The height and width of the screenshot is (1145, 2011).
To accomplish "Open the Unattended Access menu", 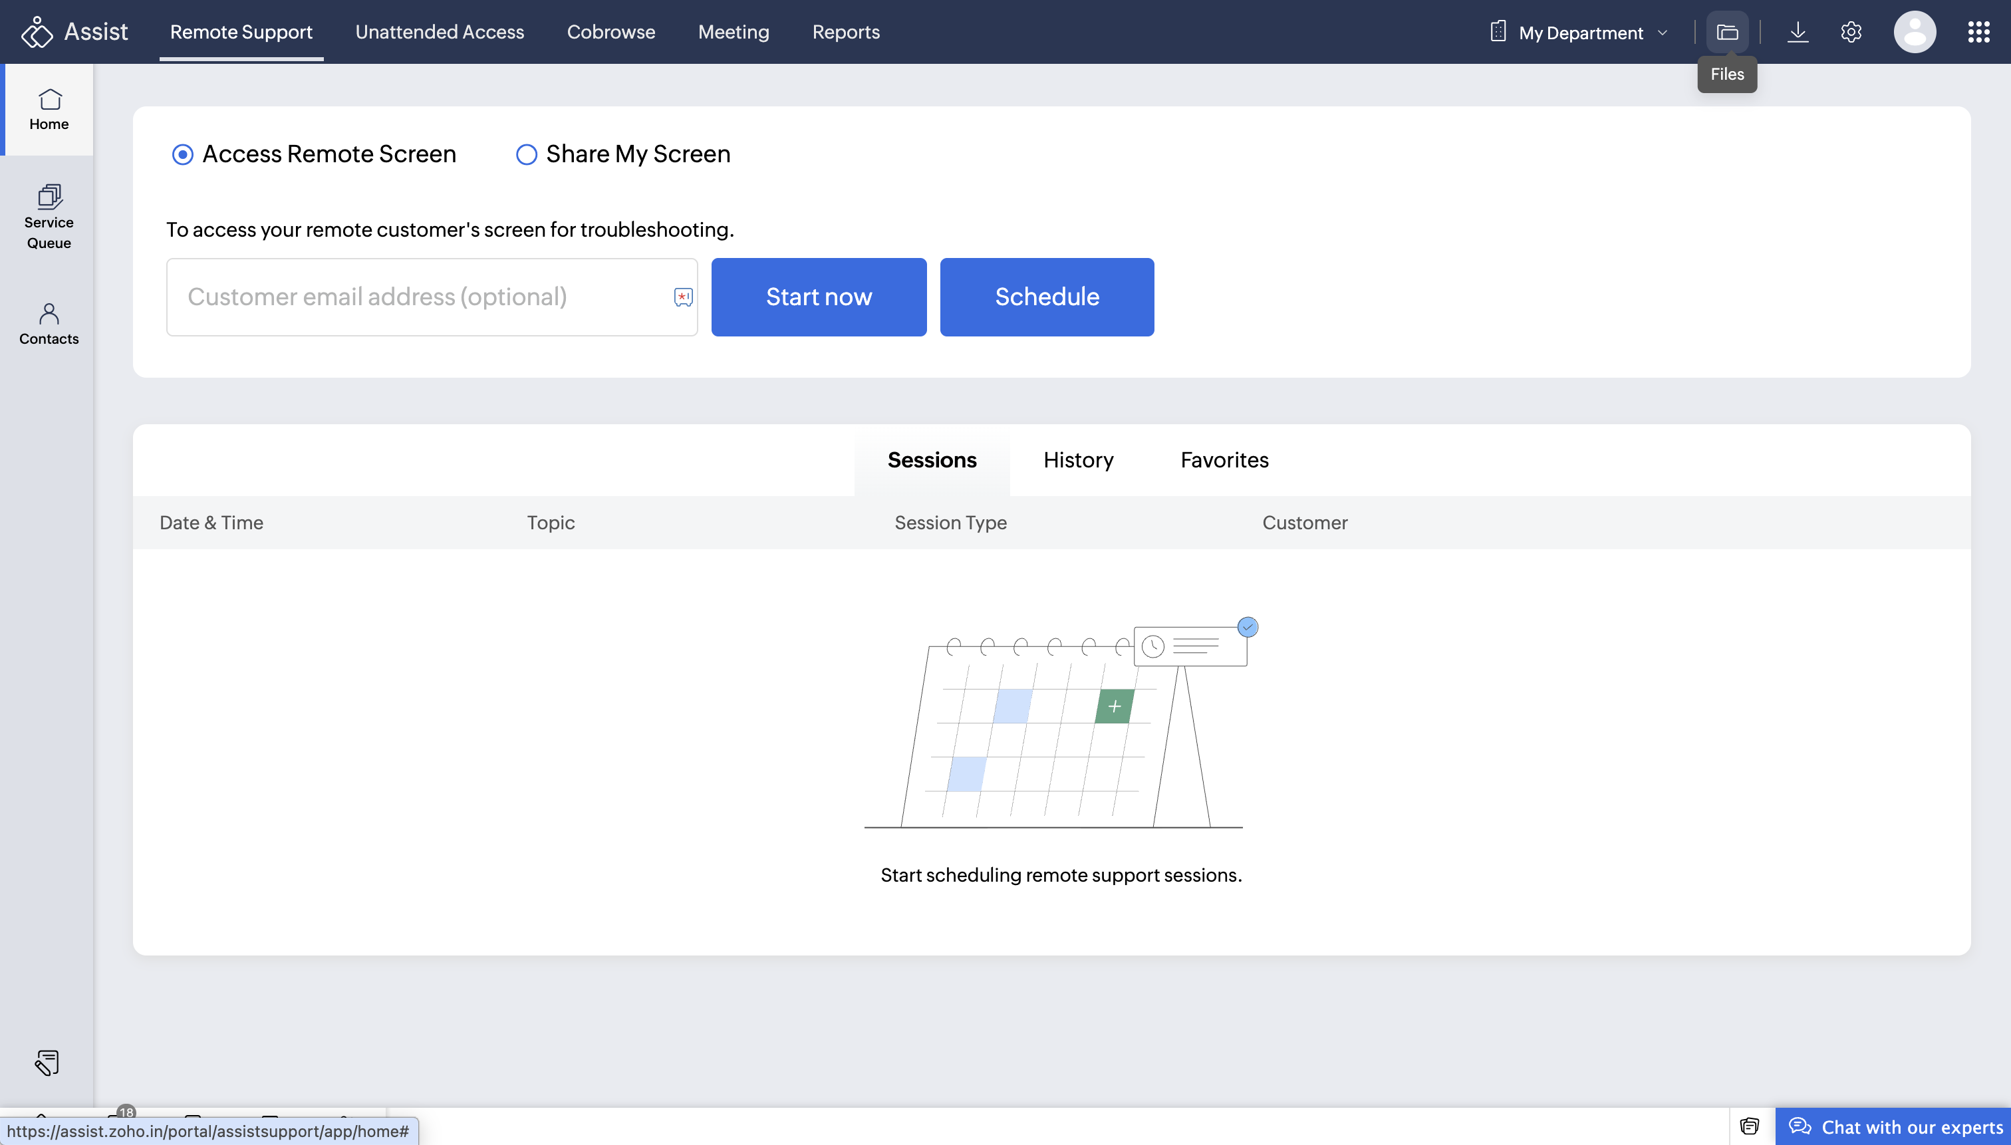I will tap(440, 32).
